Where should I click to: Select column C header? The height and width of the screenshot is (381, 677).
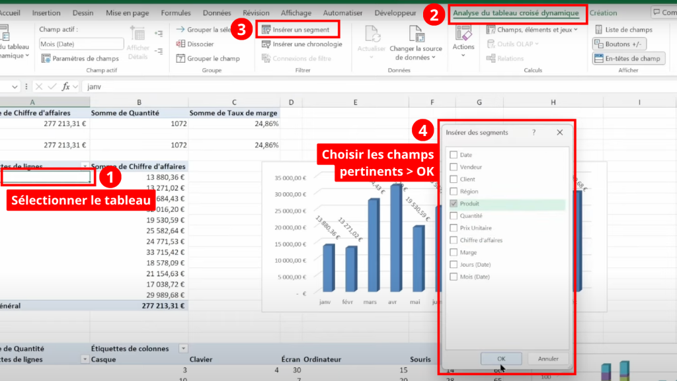[234, 102]
